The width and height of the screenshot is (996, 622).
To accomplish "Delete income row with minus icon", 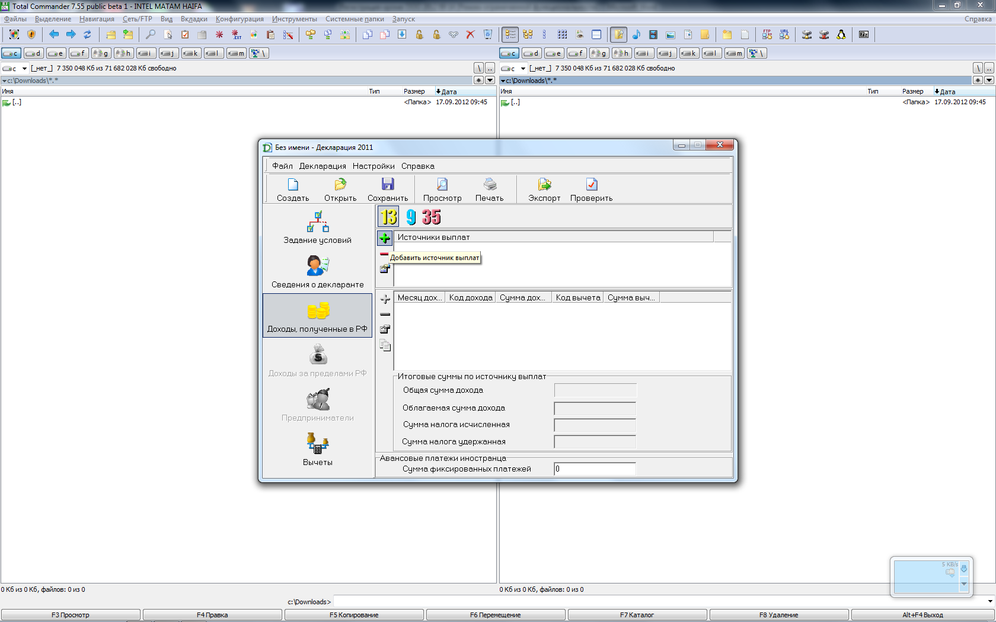I will 385,315.
